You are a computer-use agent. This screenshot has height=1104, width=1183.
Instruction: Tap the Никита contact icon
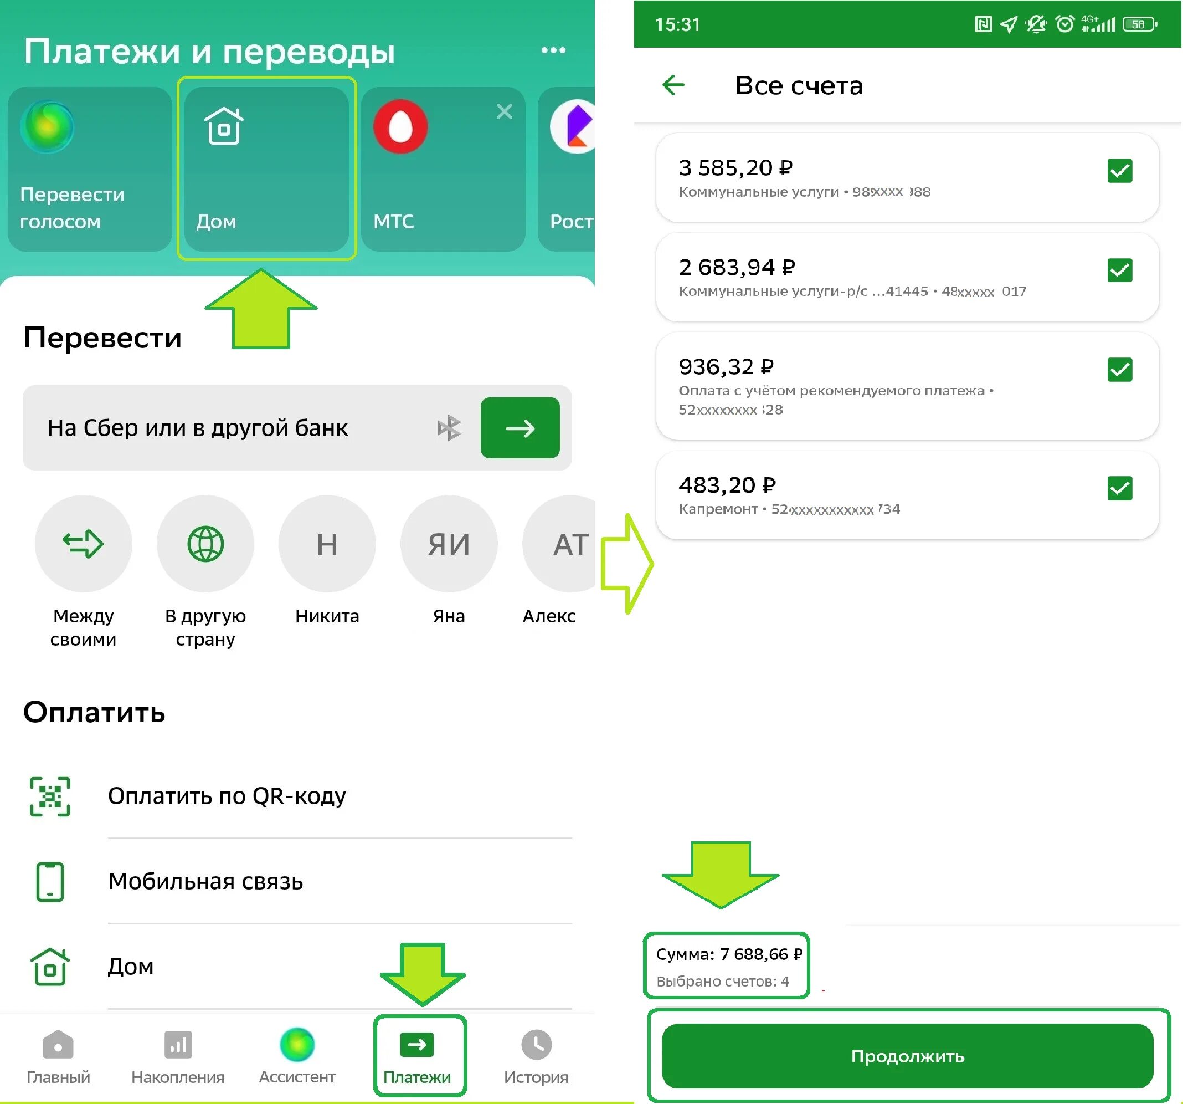320,540
